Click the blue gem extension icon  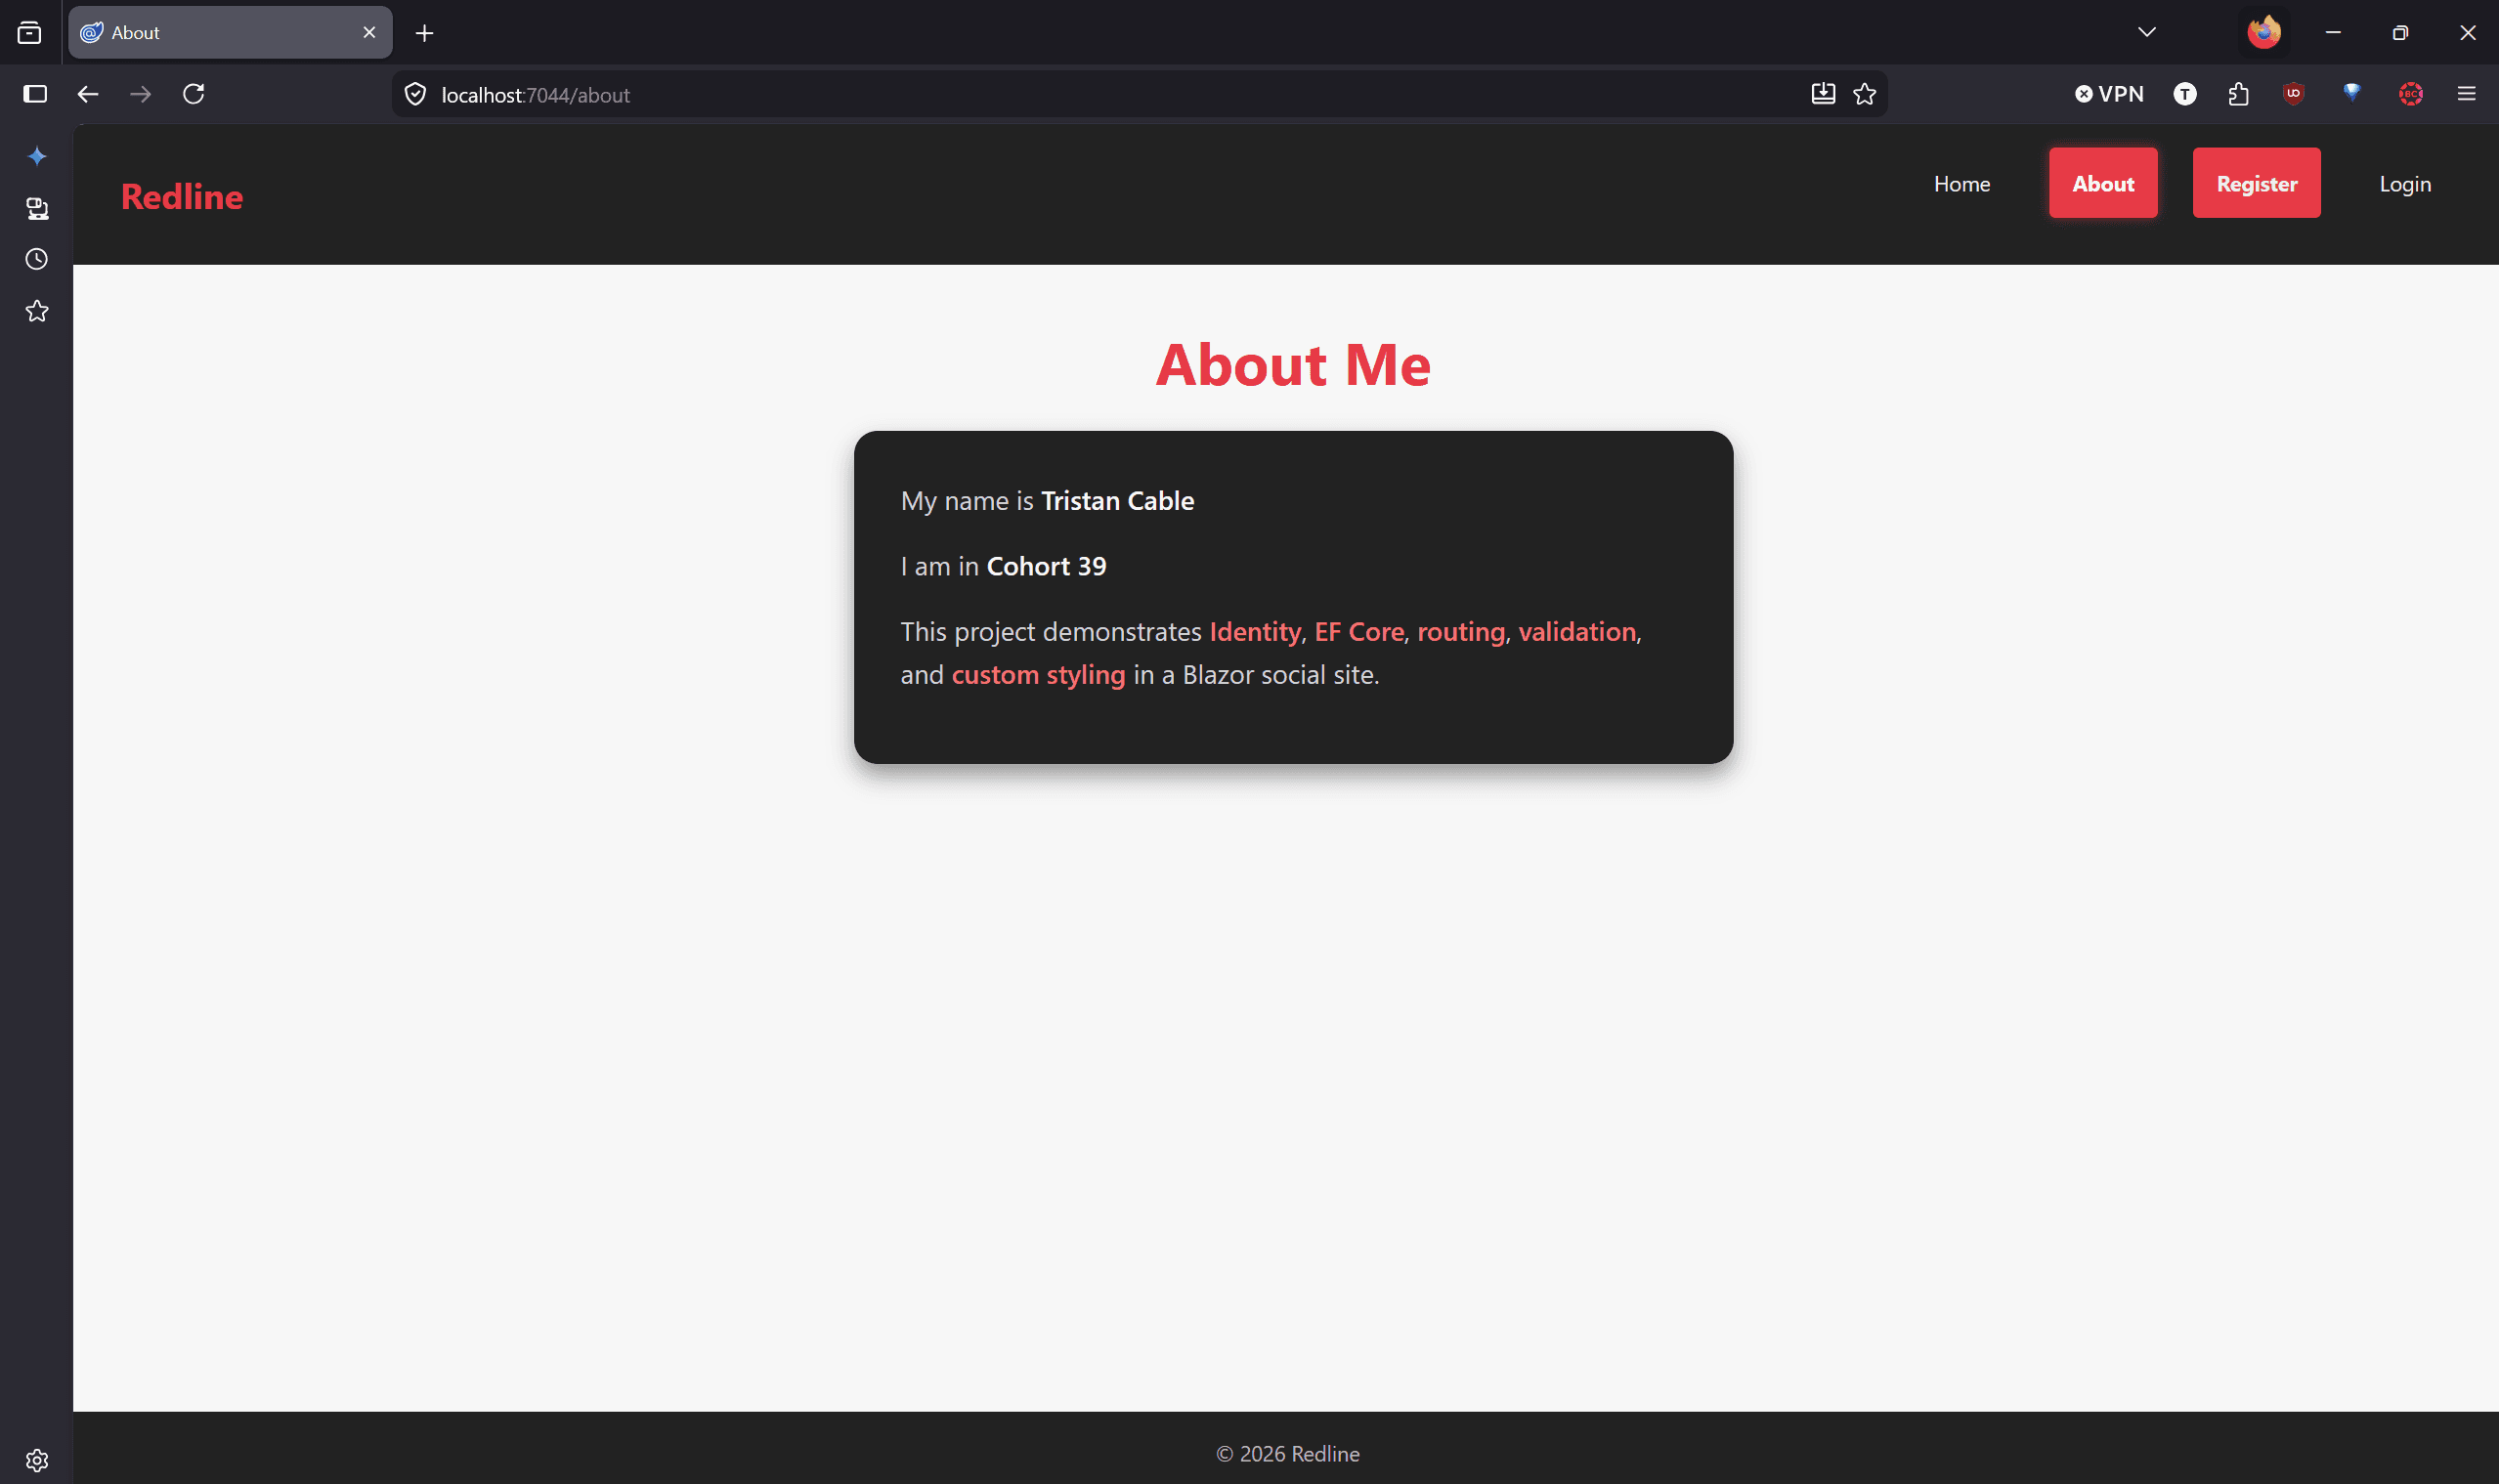[2352, 93]
